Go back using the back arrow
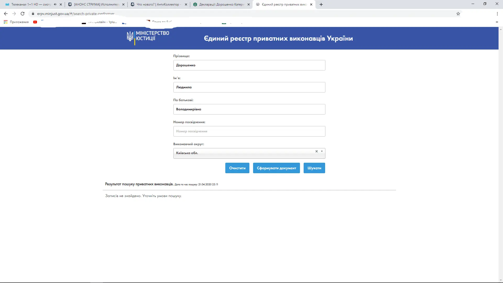The width and height of the screenshot is (503, 283). tap(6, 14)
